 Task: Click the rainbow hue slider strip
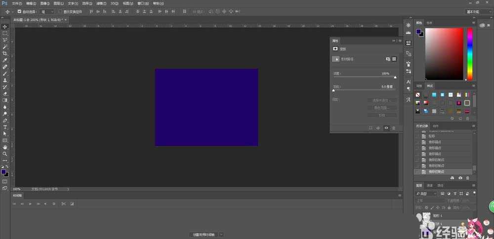click(x=470, y=53)
